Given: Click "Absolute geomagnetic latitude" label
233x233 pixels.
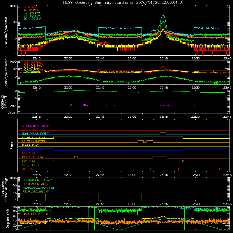Looking at the screenshot, I should coord(201,208).
